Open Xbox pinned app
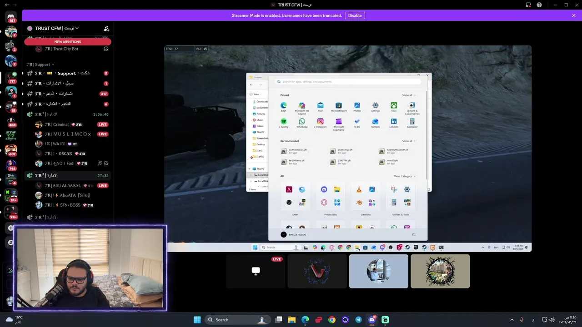Image resolution: width=582 pixels, height=327 pixels. coord(394,107)
